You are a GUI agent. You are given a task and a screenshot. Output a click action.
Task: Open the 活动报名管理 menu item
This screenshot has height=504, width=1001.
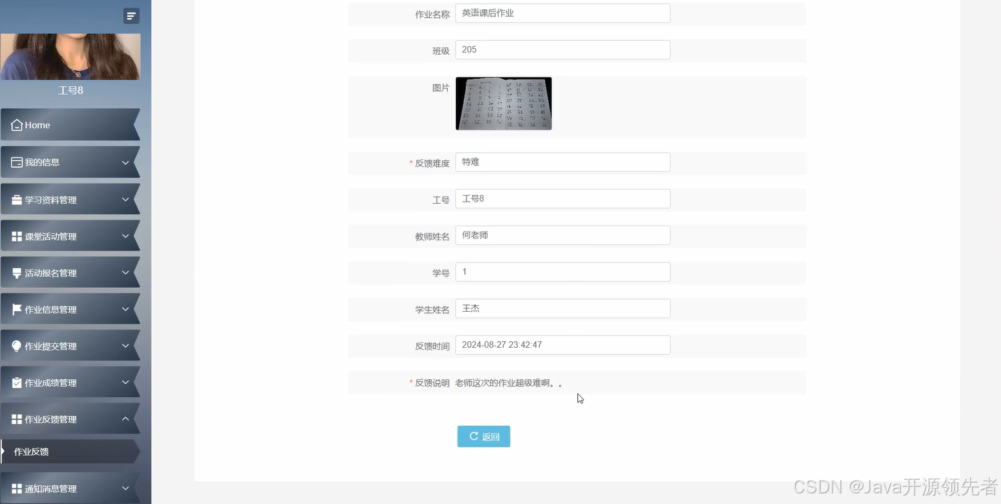point(70,272)
